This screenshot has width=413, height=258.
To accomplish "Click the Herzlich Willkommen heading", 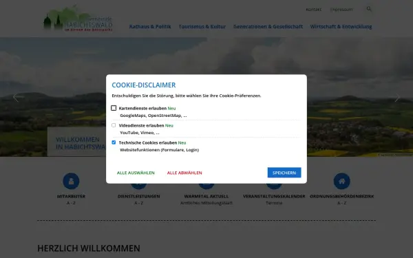I will tap(89, 248).
